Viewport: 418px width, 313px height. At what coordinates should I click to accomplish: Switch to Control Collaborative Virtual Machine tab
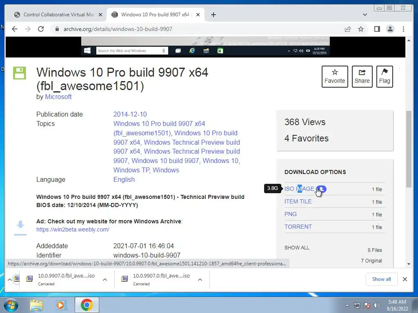[58, 15]
